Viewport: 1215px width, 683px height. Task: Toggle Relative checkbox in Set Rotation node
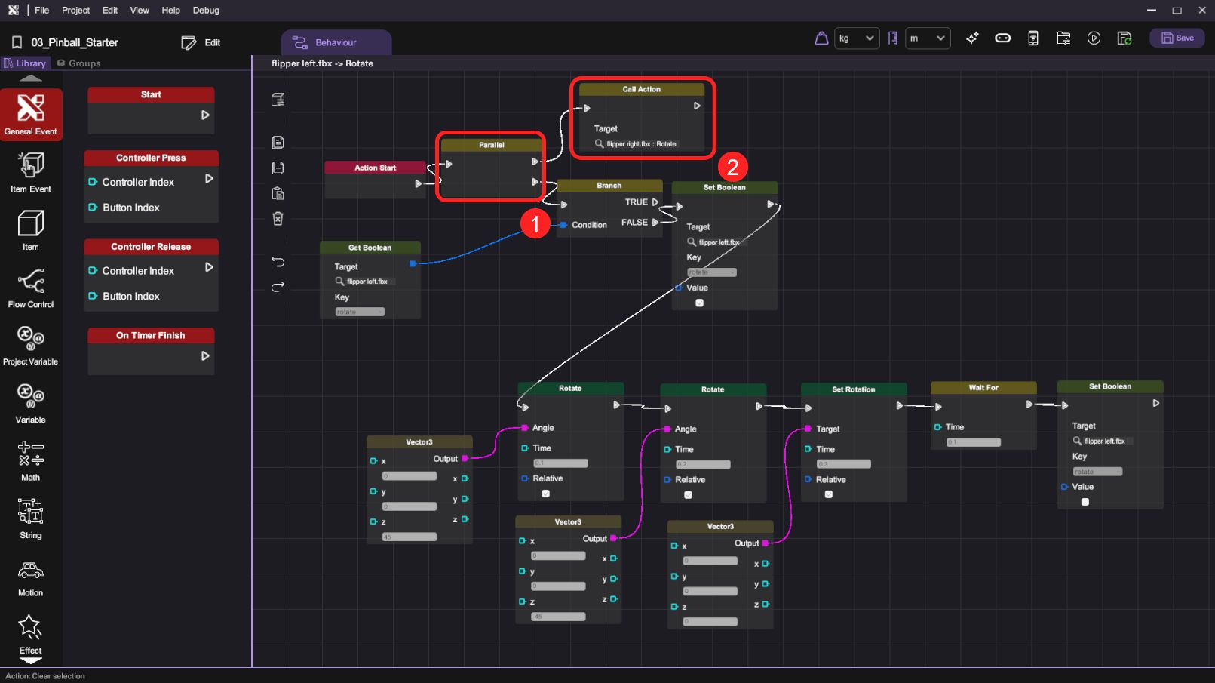(x=828, y=494)
